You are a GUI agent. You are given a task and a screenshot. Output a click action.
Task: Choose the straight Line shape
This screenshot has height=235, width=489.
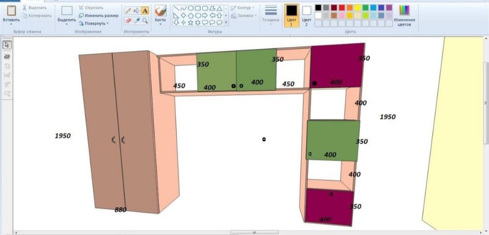[176, 8]
